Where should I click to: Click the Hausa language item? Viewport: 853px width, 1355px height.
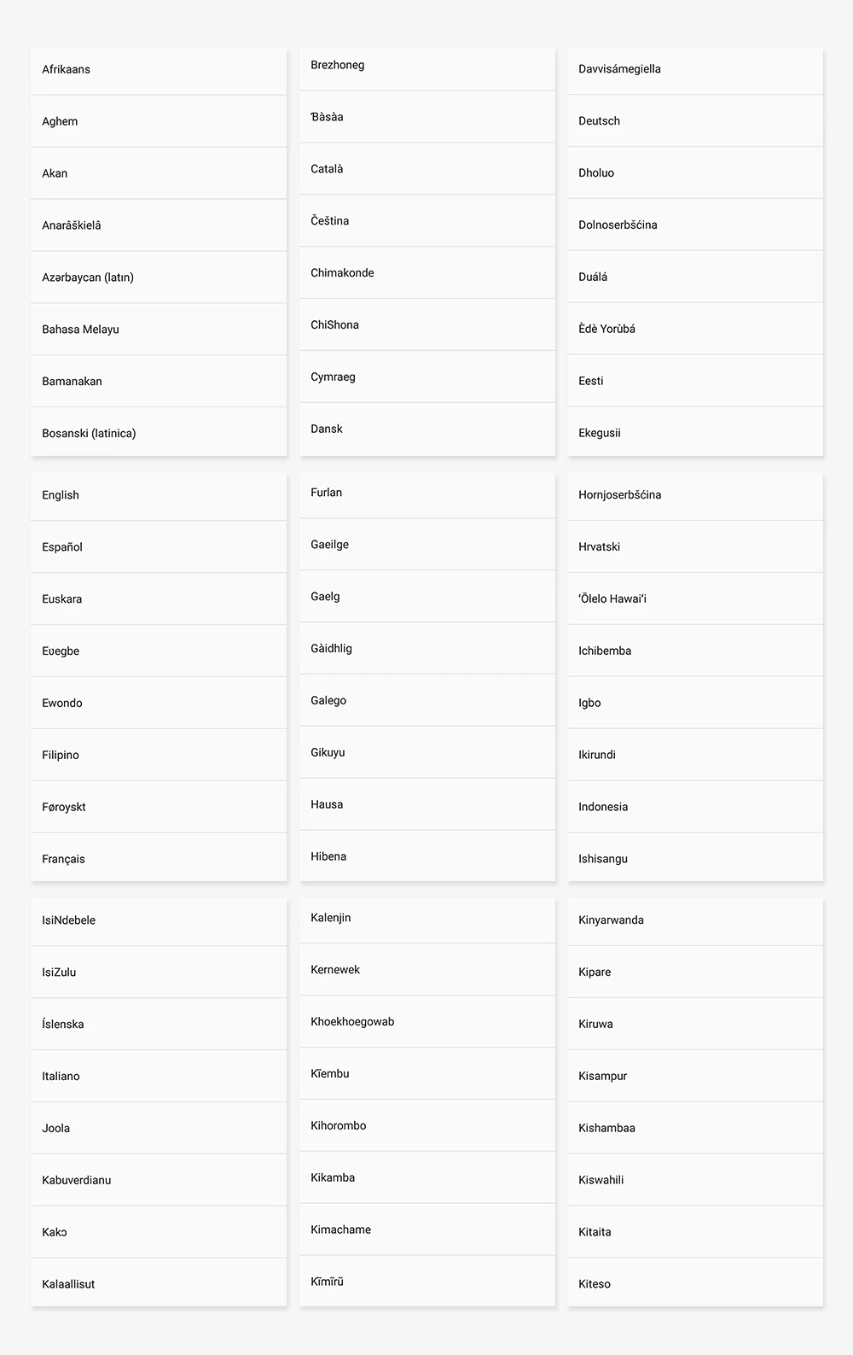point(427,804)
